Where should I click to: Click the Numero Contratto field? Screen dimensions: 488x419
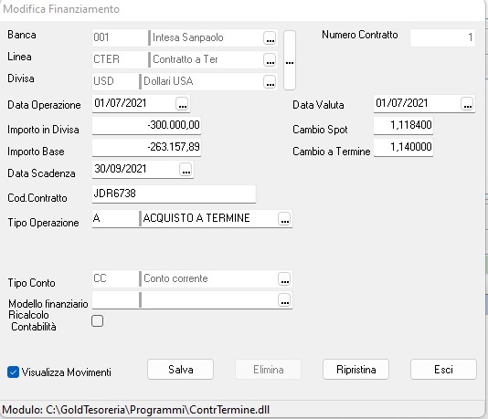point(442,37)
